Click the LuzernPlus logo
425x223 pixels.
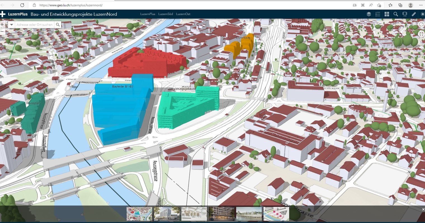click(x=14, y=14)
